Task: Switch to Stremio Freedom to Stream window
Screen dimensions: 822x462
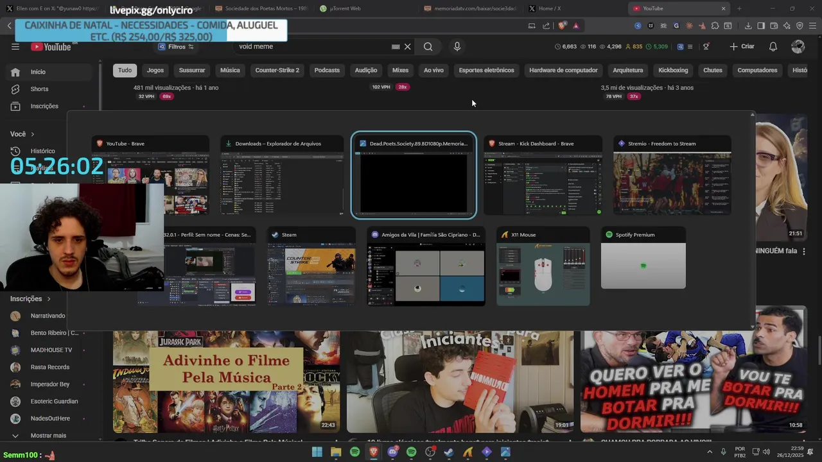Action: [672, 175]
